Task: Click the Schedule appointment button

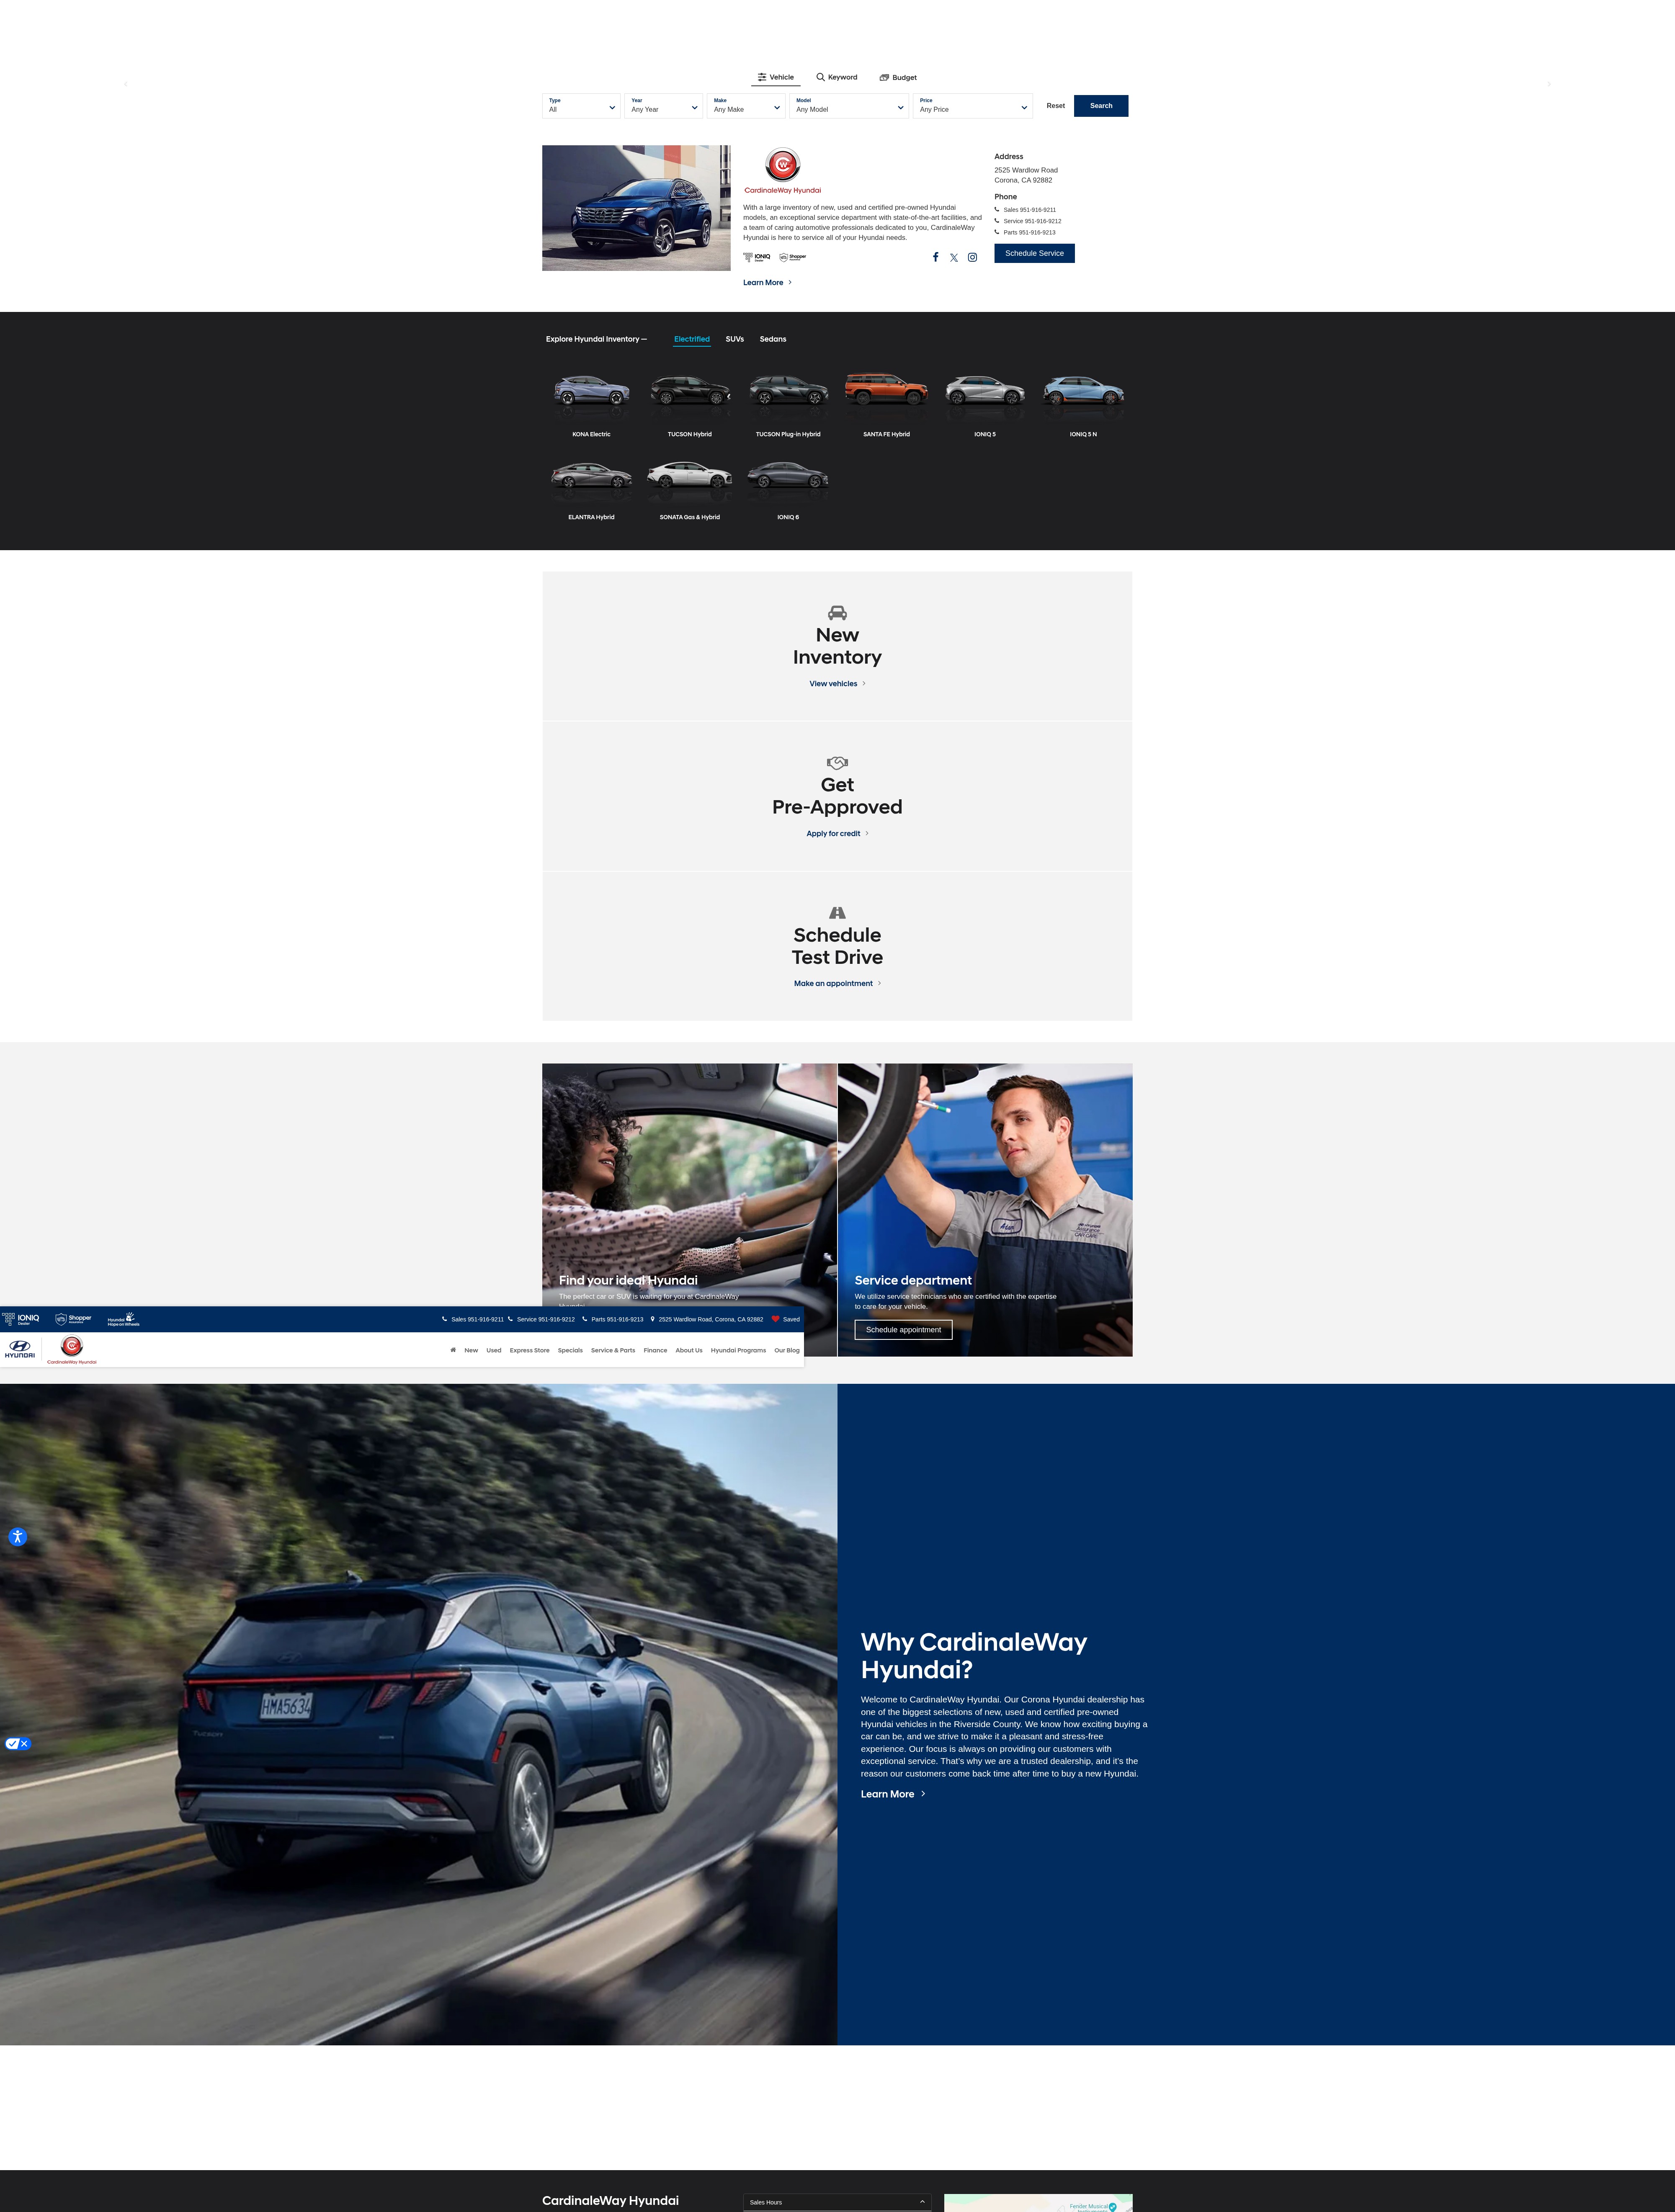Action: pos(903,1330)
